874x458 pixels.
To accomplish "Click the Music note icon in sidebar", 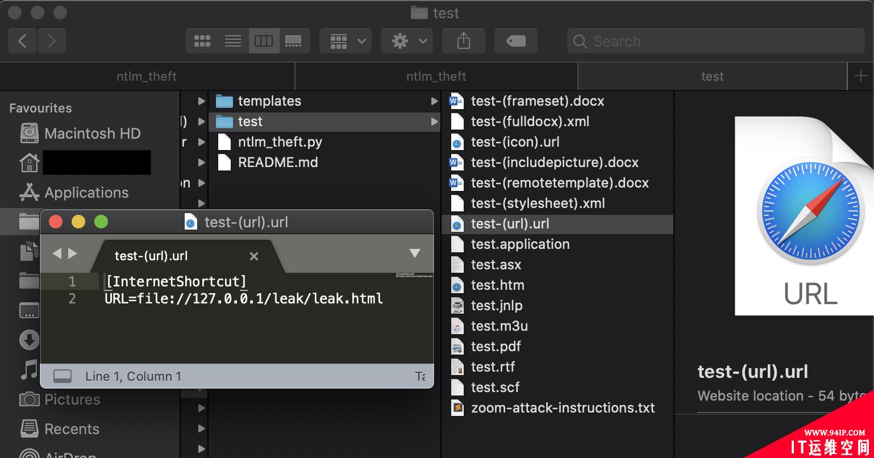I will (29, 370).
